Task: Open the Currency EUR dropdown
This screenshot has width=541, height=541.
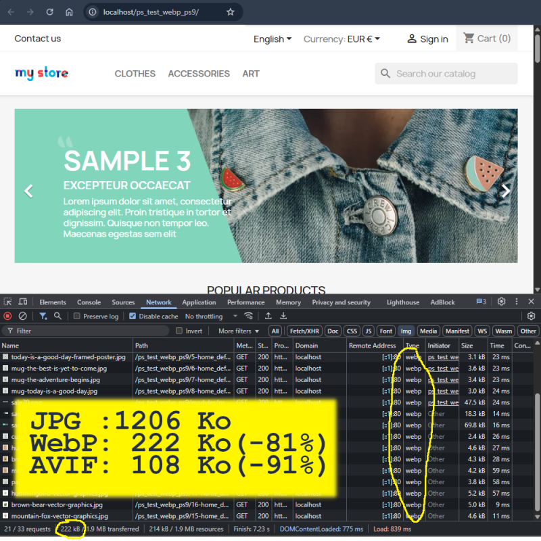Action: [x=342, y=39]
